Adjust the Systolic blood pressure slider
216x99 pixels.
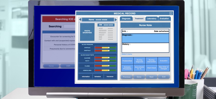(105, 47)
